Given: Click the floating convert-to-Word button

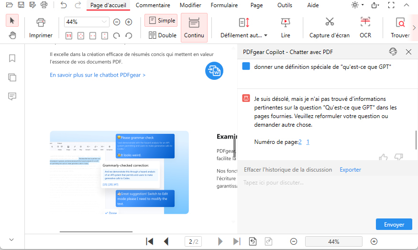Looking at the screenshot, I should [214, 71].
